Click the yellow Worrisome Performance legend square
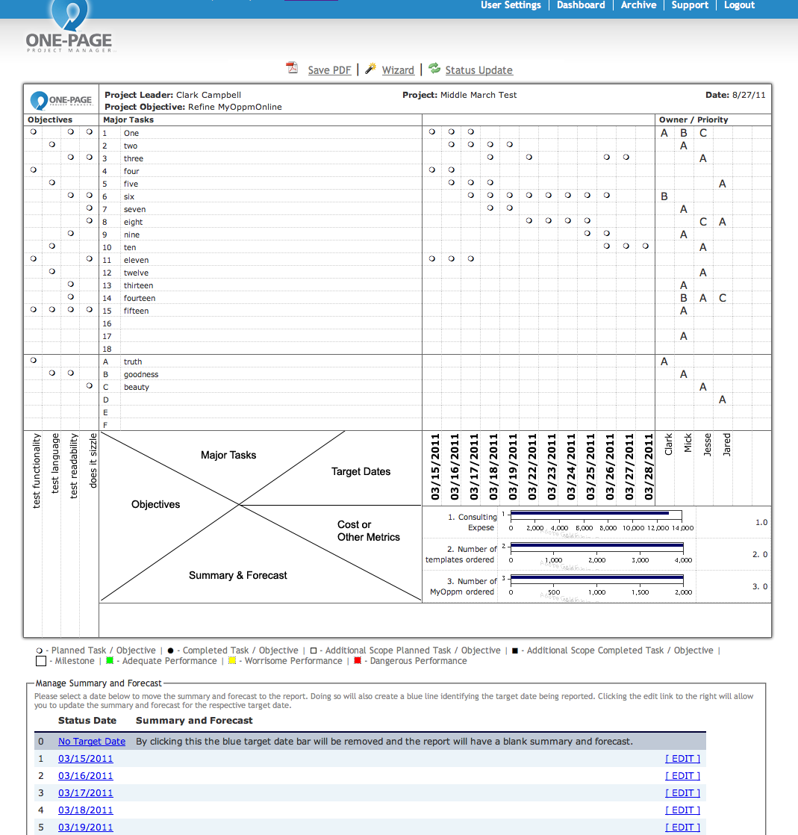Viewport: 798px width, 835px height. click(232, 660)
